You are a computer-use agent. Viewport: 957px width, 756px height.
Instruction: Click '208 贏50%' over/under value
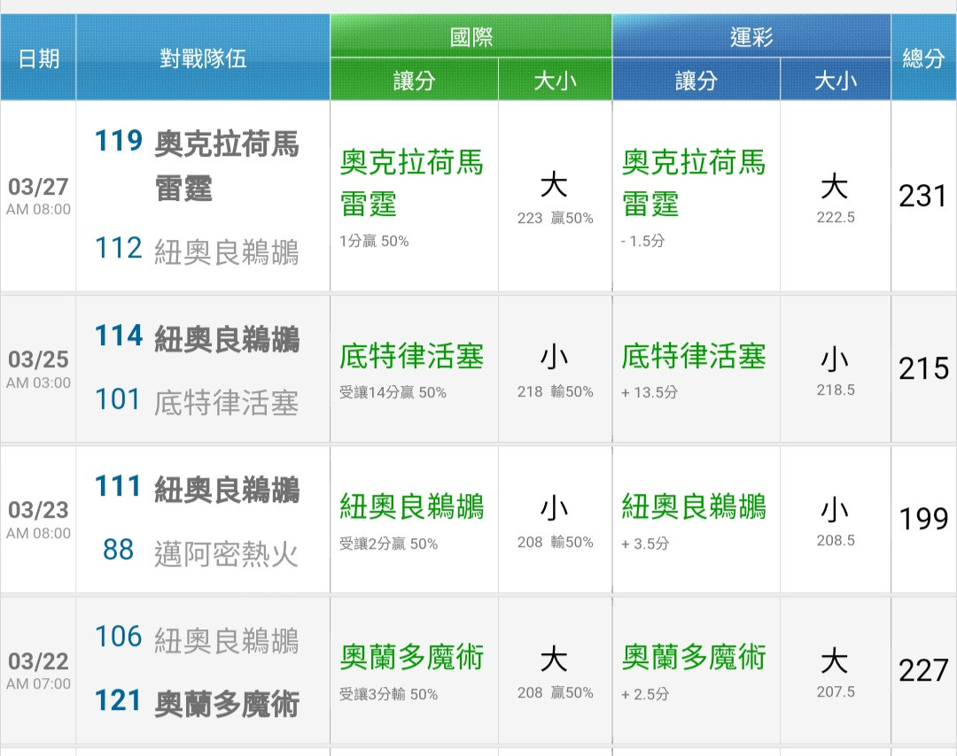[x=555, y=692]
